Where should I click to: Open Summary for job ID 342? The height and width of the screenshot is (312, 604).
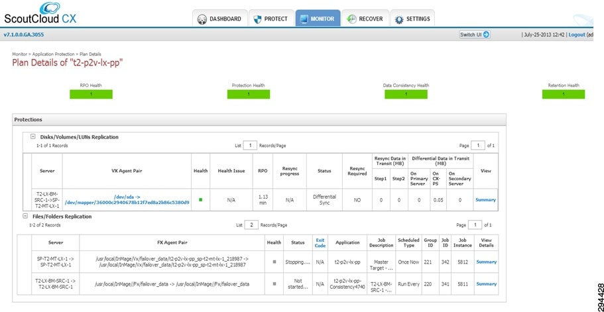click(x=487, y=262)
